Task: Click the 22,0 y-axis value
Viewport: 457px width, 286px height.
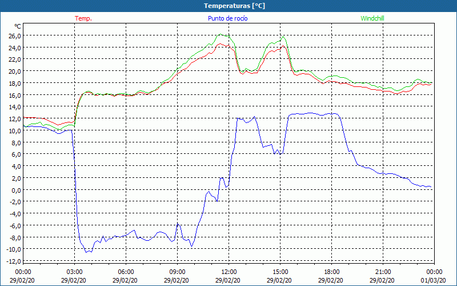Action: [x=15, y=59]
